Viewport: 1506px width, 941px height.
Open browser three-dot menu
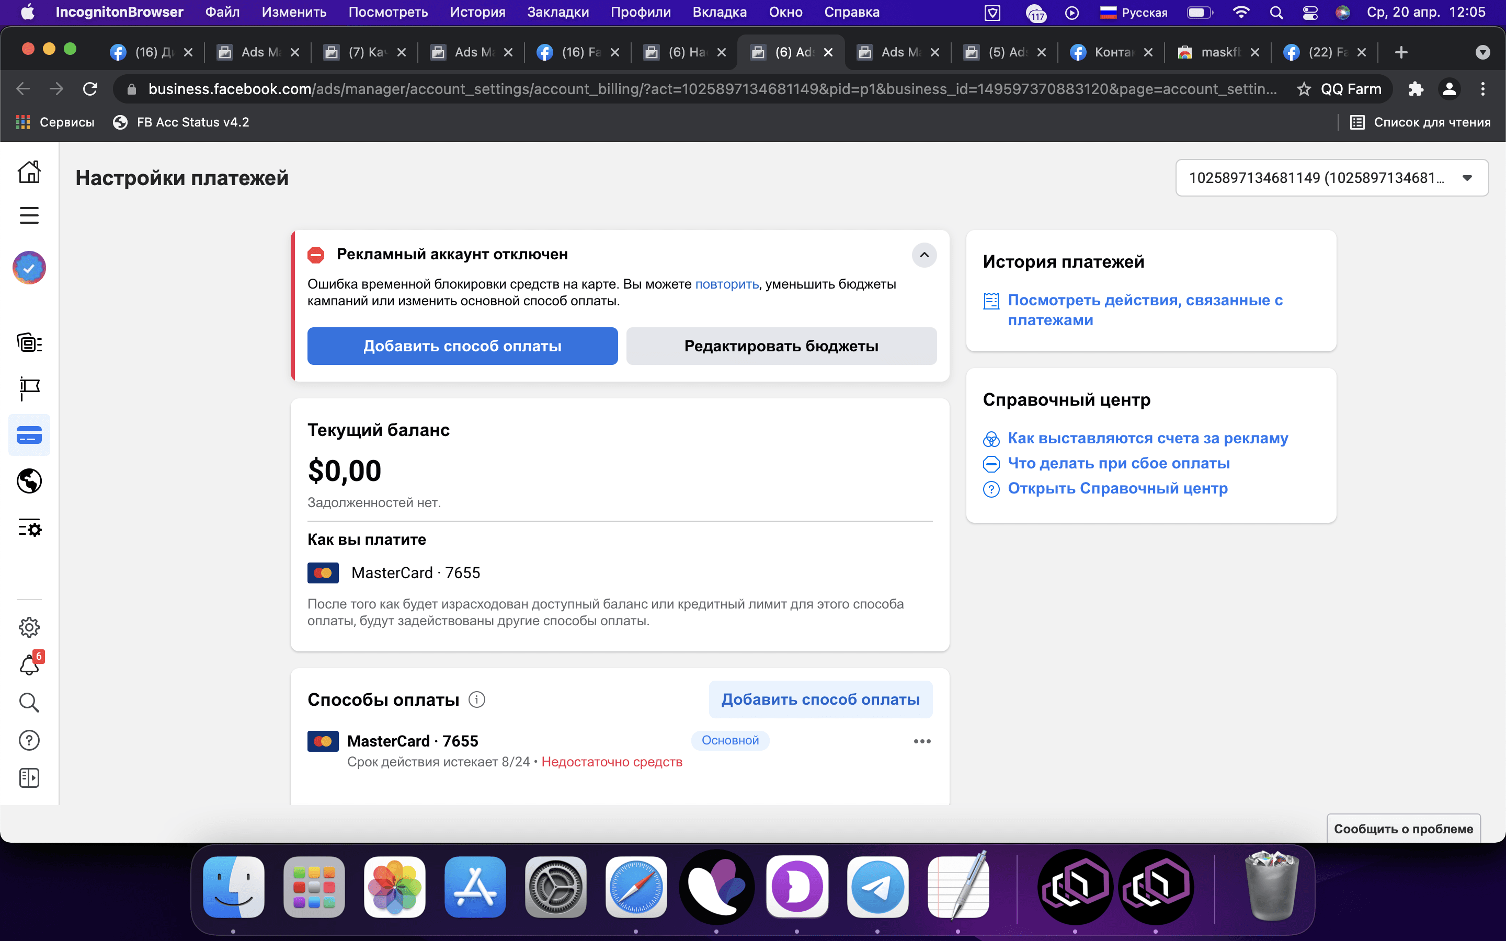pos(1482,89)
